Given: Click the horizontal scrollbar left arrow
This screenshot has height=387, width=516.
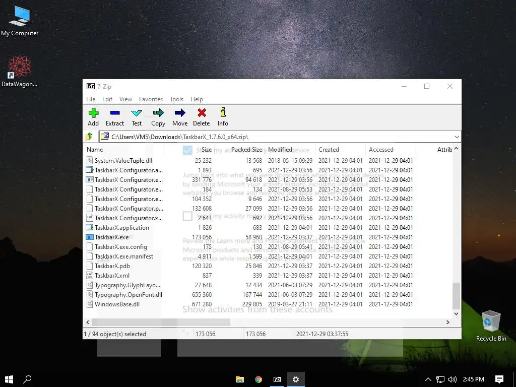Looking at the screenshot, I should 88,322.
